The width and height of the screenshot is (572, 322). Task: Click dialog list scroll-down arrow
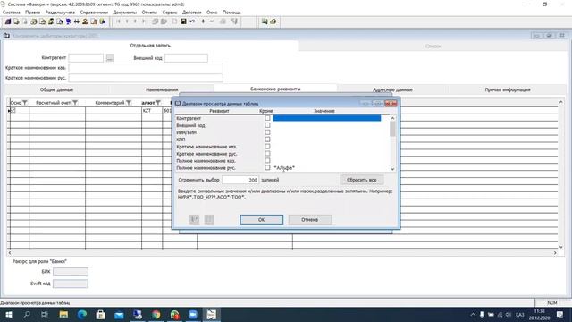[392, 169]
